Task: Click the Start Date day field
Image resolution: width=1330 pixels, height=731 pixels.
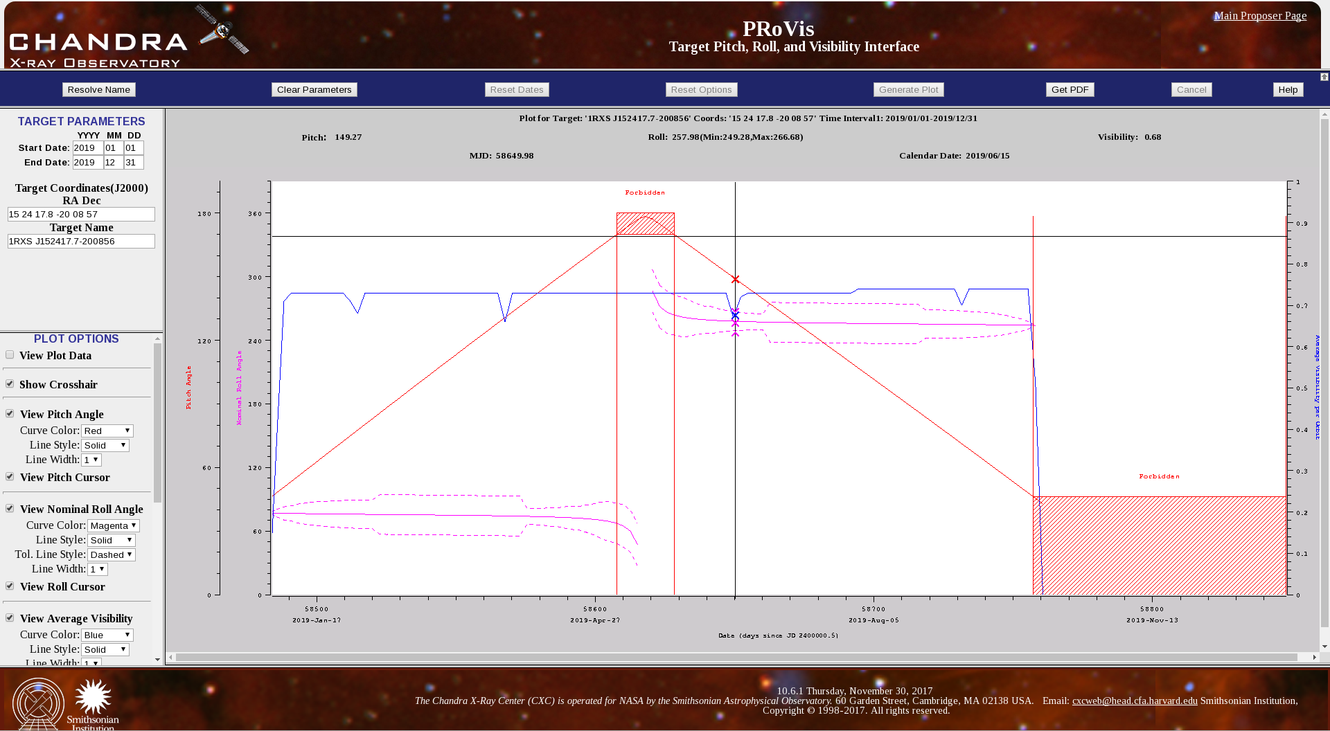Action: coord(134,147)
